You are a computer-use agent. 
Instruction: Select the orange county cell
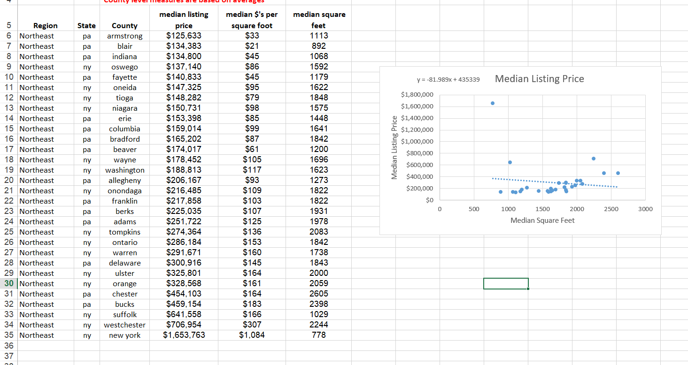point(124,284)
